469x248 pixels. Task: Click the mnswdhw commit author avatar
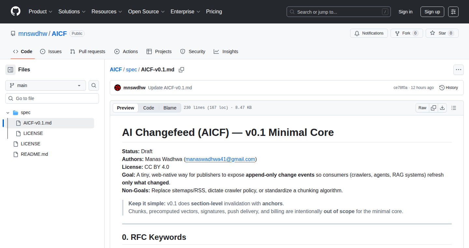pos(118,88)
